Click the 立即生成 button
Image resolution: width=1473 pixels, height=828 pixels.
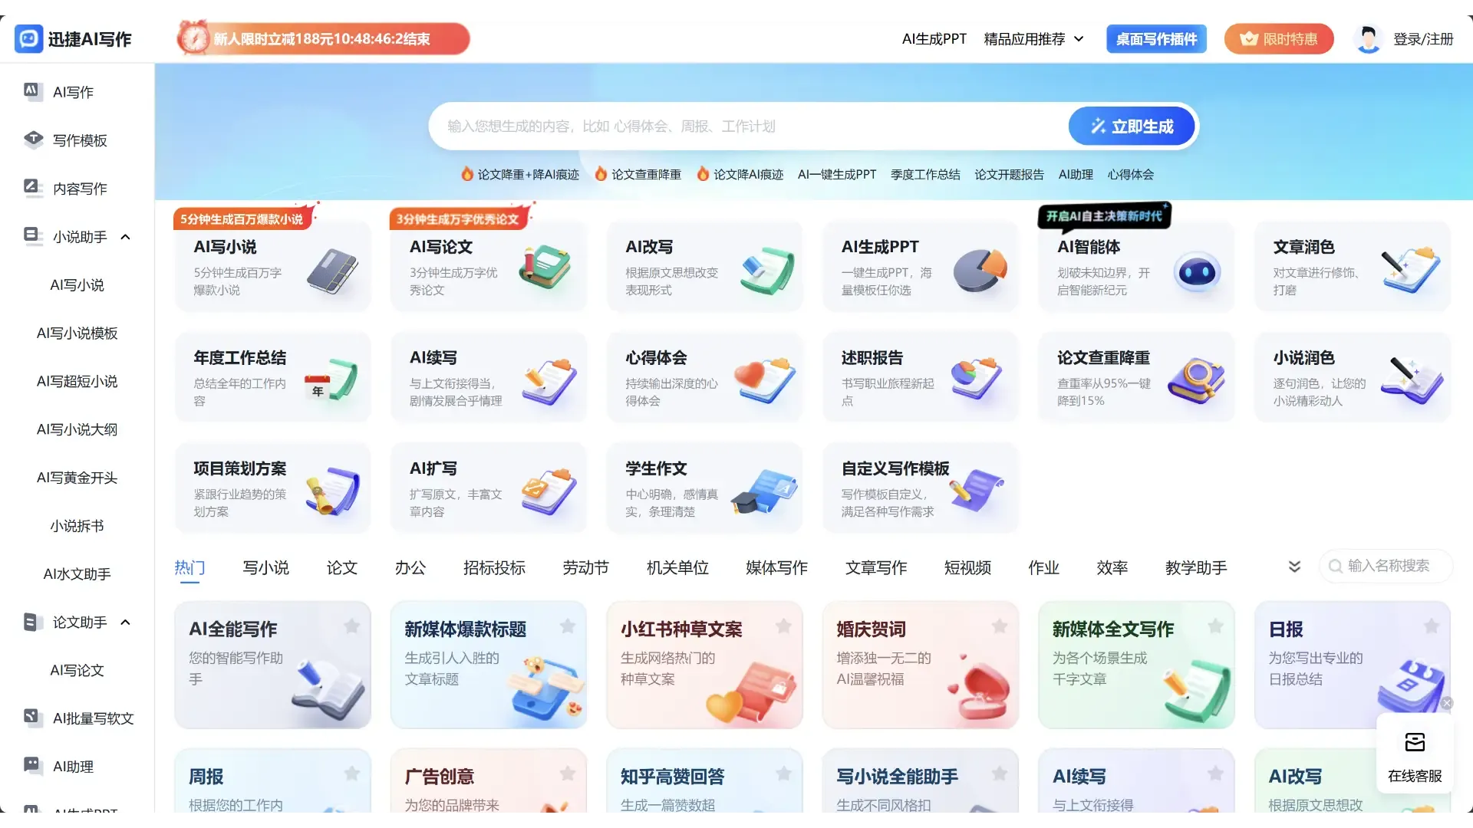pos(1132,127)
